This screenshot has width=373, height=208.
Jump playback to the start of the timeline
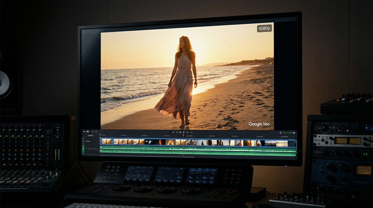[173, 132]
